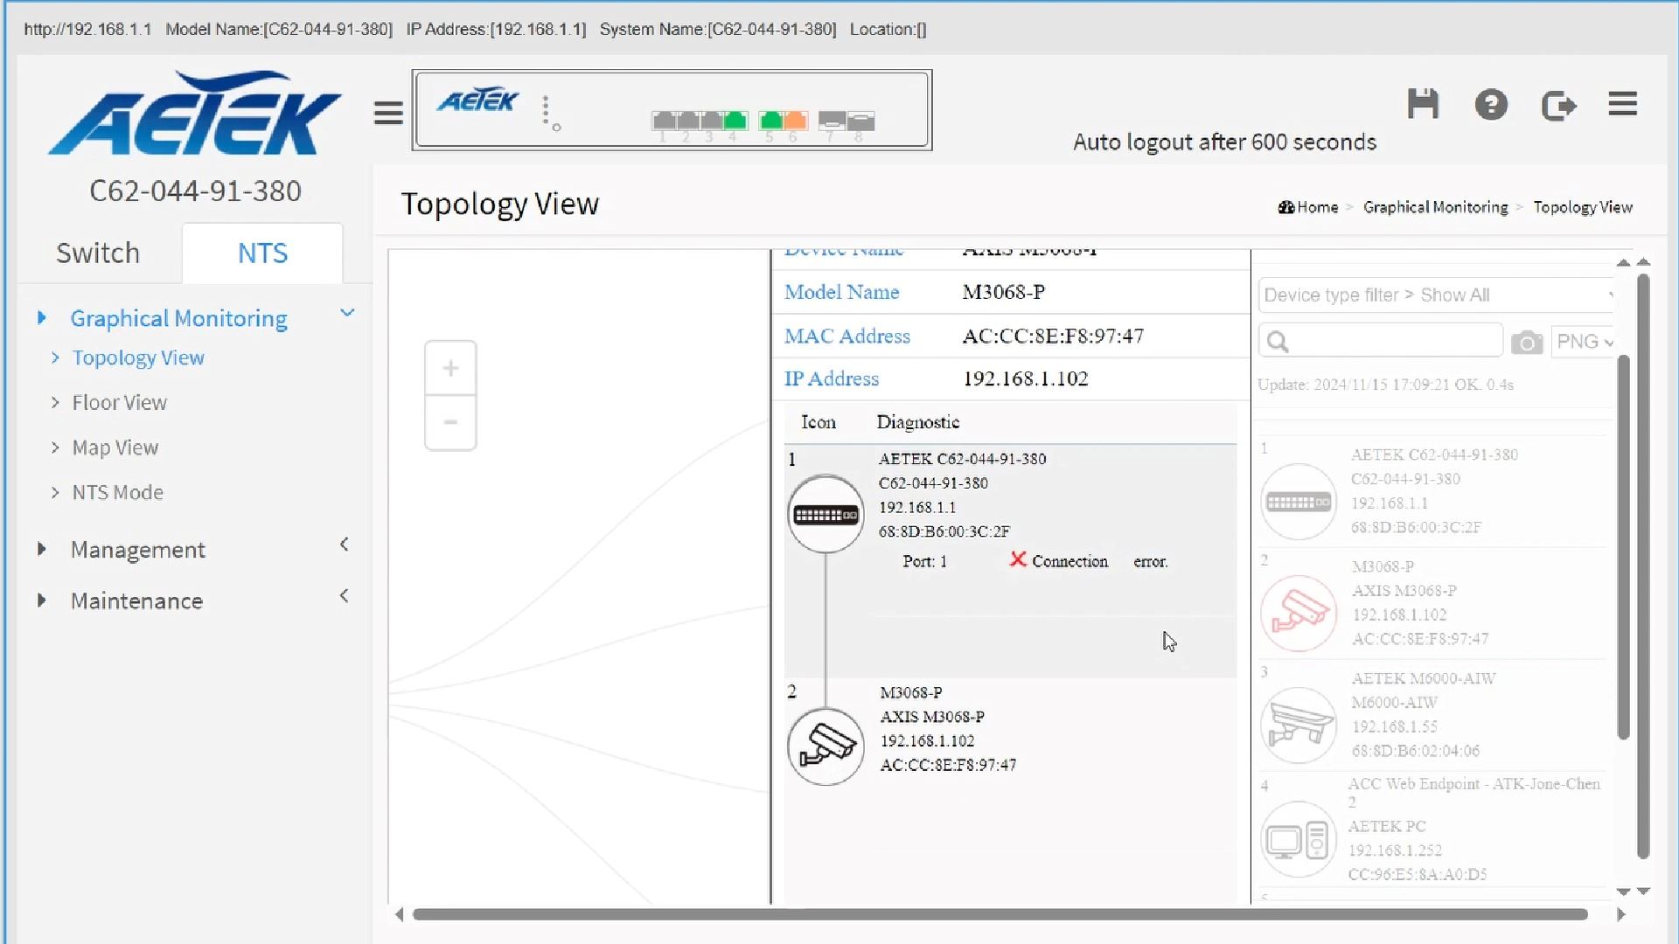Image resolution: width=1679 pixels, height=944 pixels.
Task: Click Home breadcrumb link text
Action: (x=1318, y=207)
